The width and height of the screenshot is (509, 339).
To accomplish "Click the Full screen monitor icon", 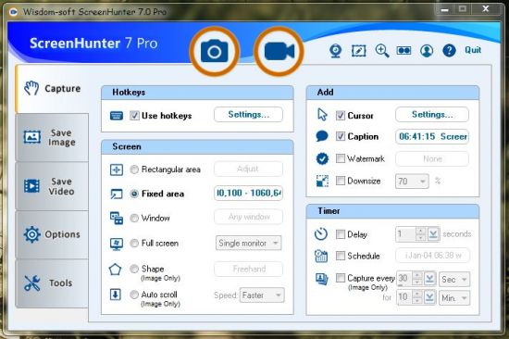I will coord(117,244).
